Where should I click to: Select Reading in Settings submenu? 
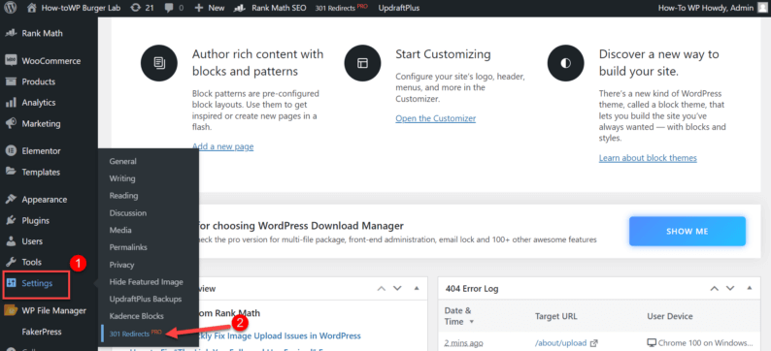click(x=123, y=196)
